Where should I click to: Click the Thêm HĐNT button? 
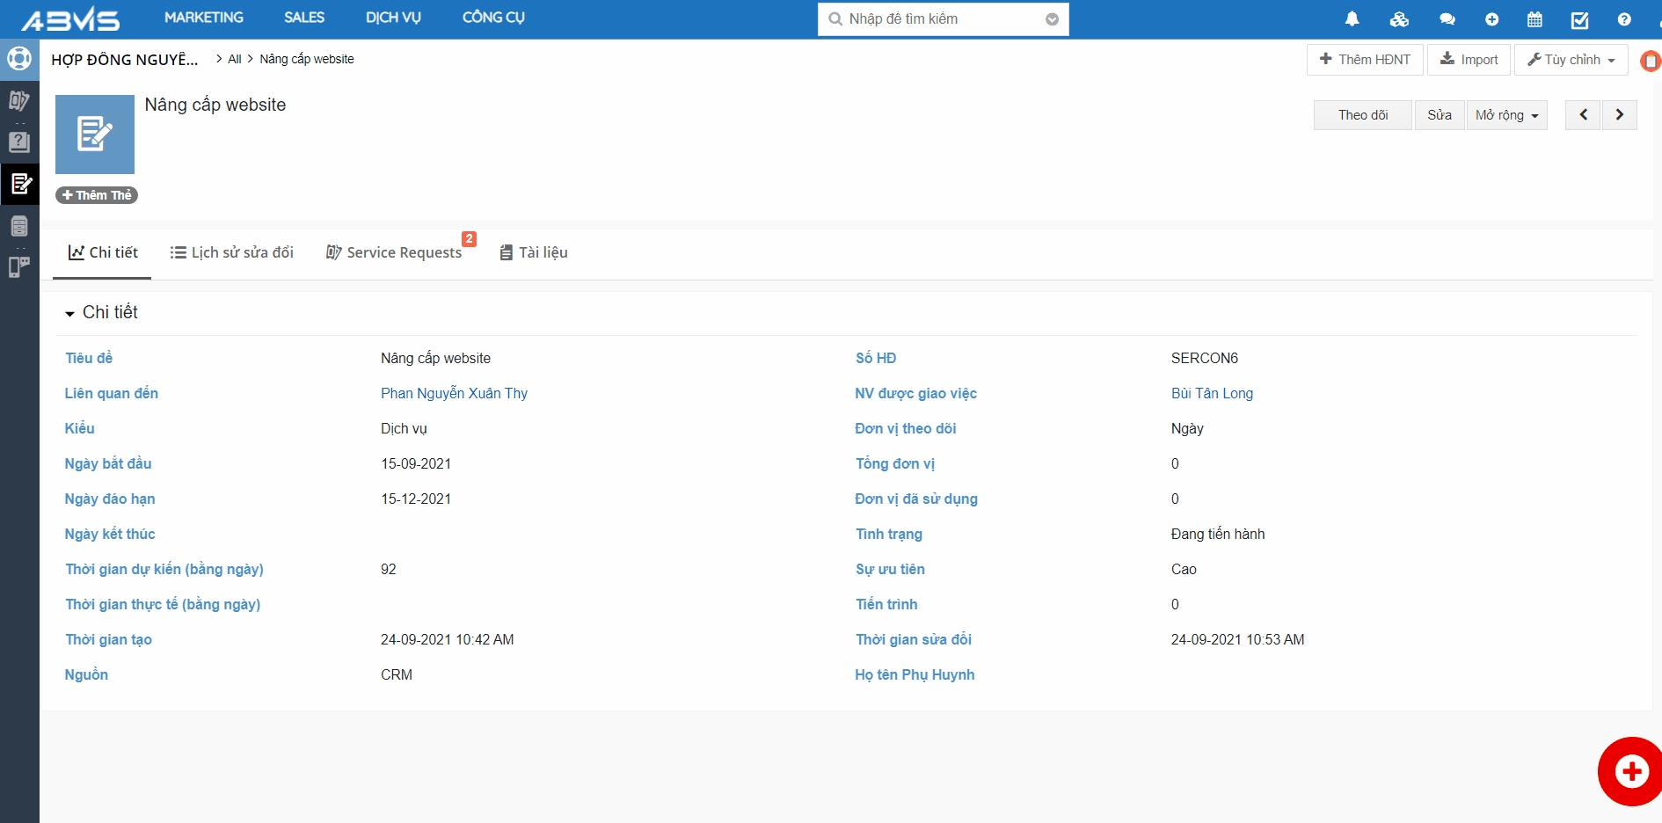[1365, 60]
